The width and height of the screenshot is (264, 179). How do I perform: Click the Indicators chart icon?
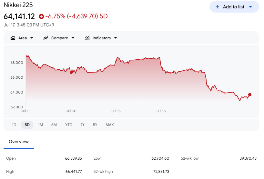click(x=87, y=38)
